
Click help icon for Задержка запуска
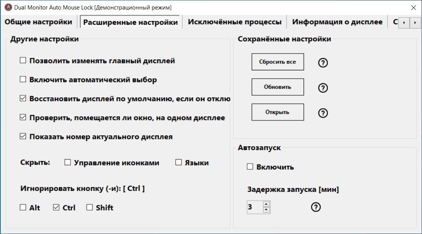coord(316,207)
